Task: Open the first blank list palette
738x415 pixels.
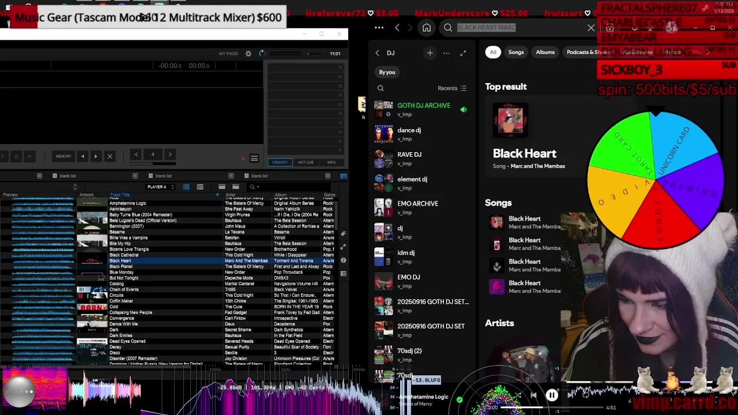Action: coord(64,176)
